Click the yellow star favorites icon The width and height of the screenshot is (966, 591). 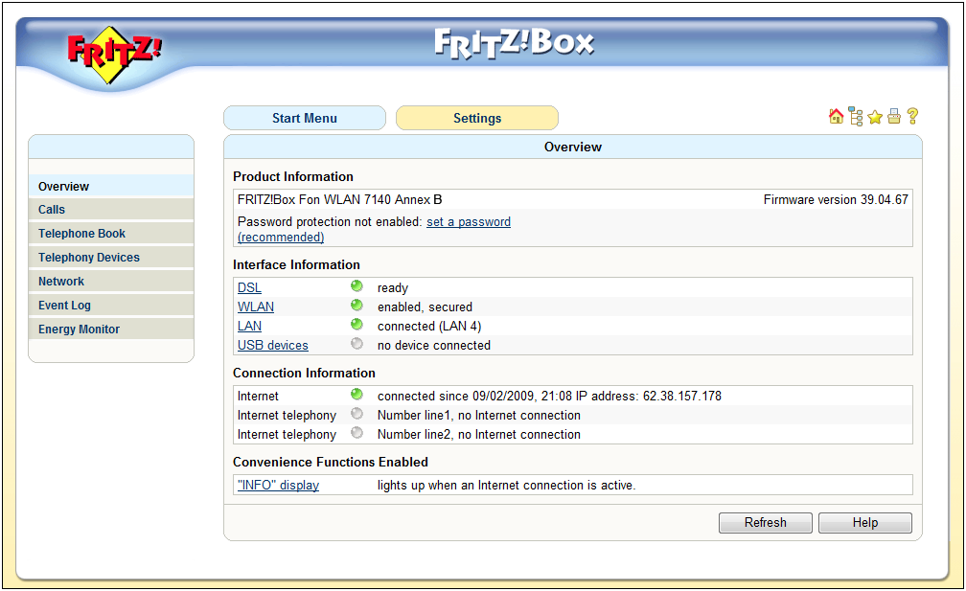[x=875, y=117]
